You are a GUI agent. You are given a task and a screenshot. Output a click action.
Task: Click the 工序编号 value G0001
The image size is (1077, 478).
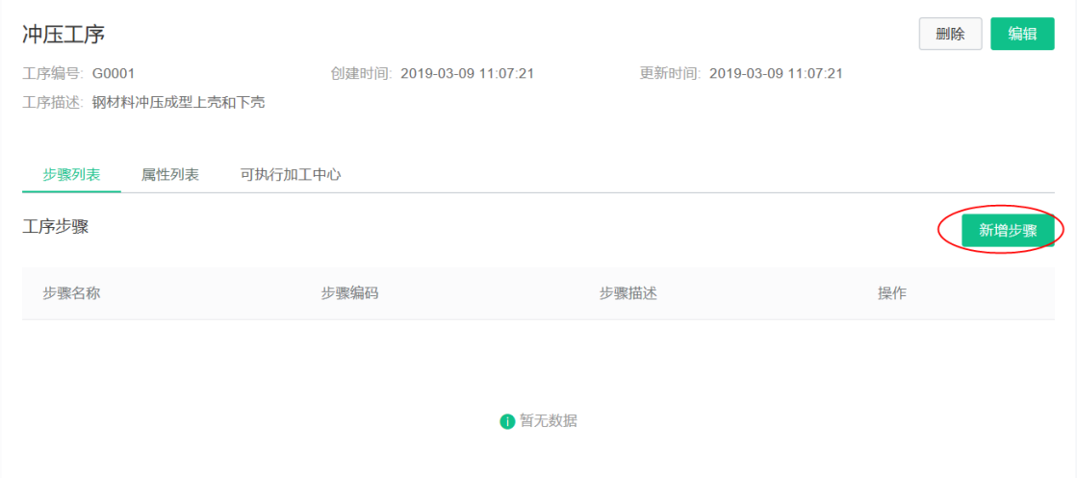(x=114, y=73)
